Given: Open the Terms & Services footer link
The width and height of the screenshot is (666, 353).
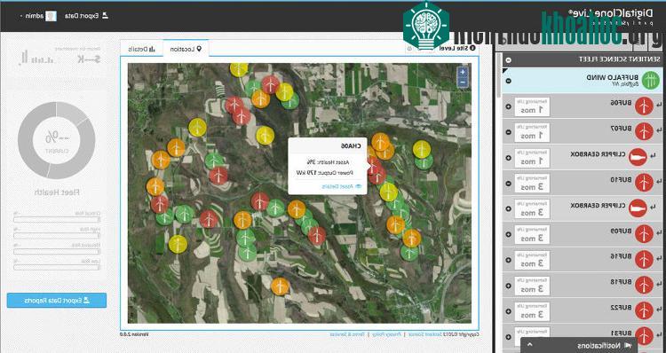Looking at the screenshot, I should tap(347, 334).
